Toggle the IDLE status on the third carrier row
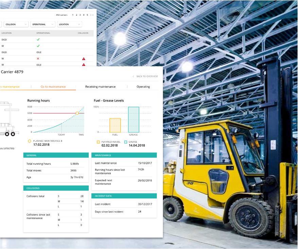This screenshot has height=249, width=298. point(38,52)
